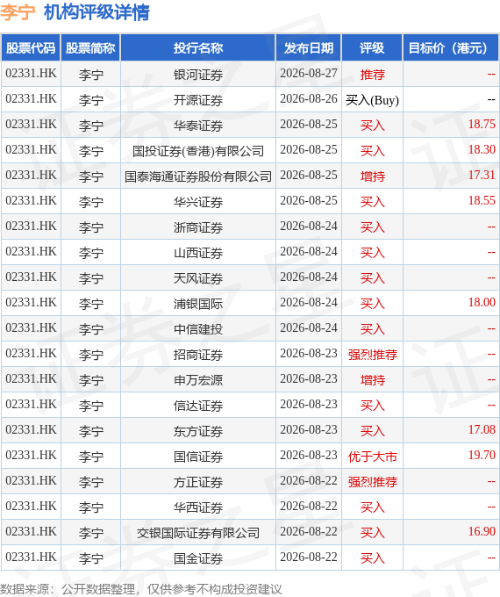Select 国投证券(香港)有限公司 institution name
The height and width of the screenshot is (597, 500).
point(198,151)
